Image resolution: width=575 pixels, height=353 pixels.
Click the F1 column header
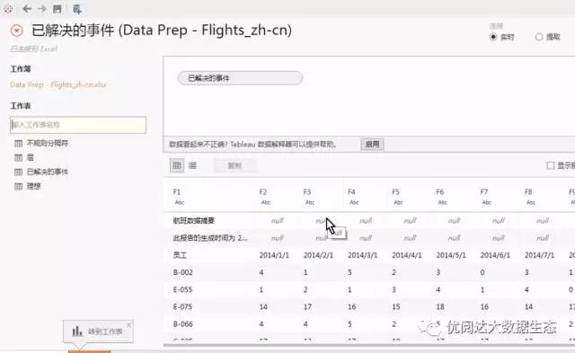[177, 192]
